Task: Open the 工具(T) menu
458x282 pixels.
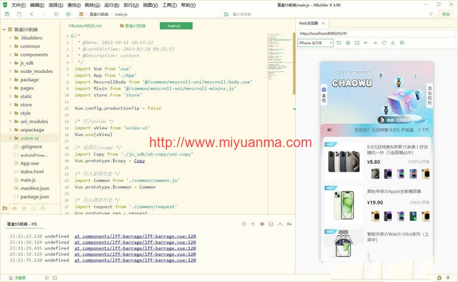Action: 169,5
